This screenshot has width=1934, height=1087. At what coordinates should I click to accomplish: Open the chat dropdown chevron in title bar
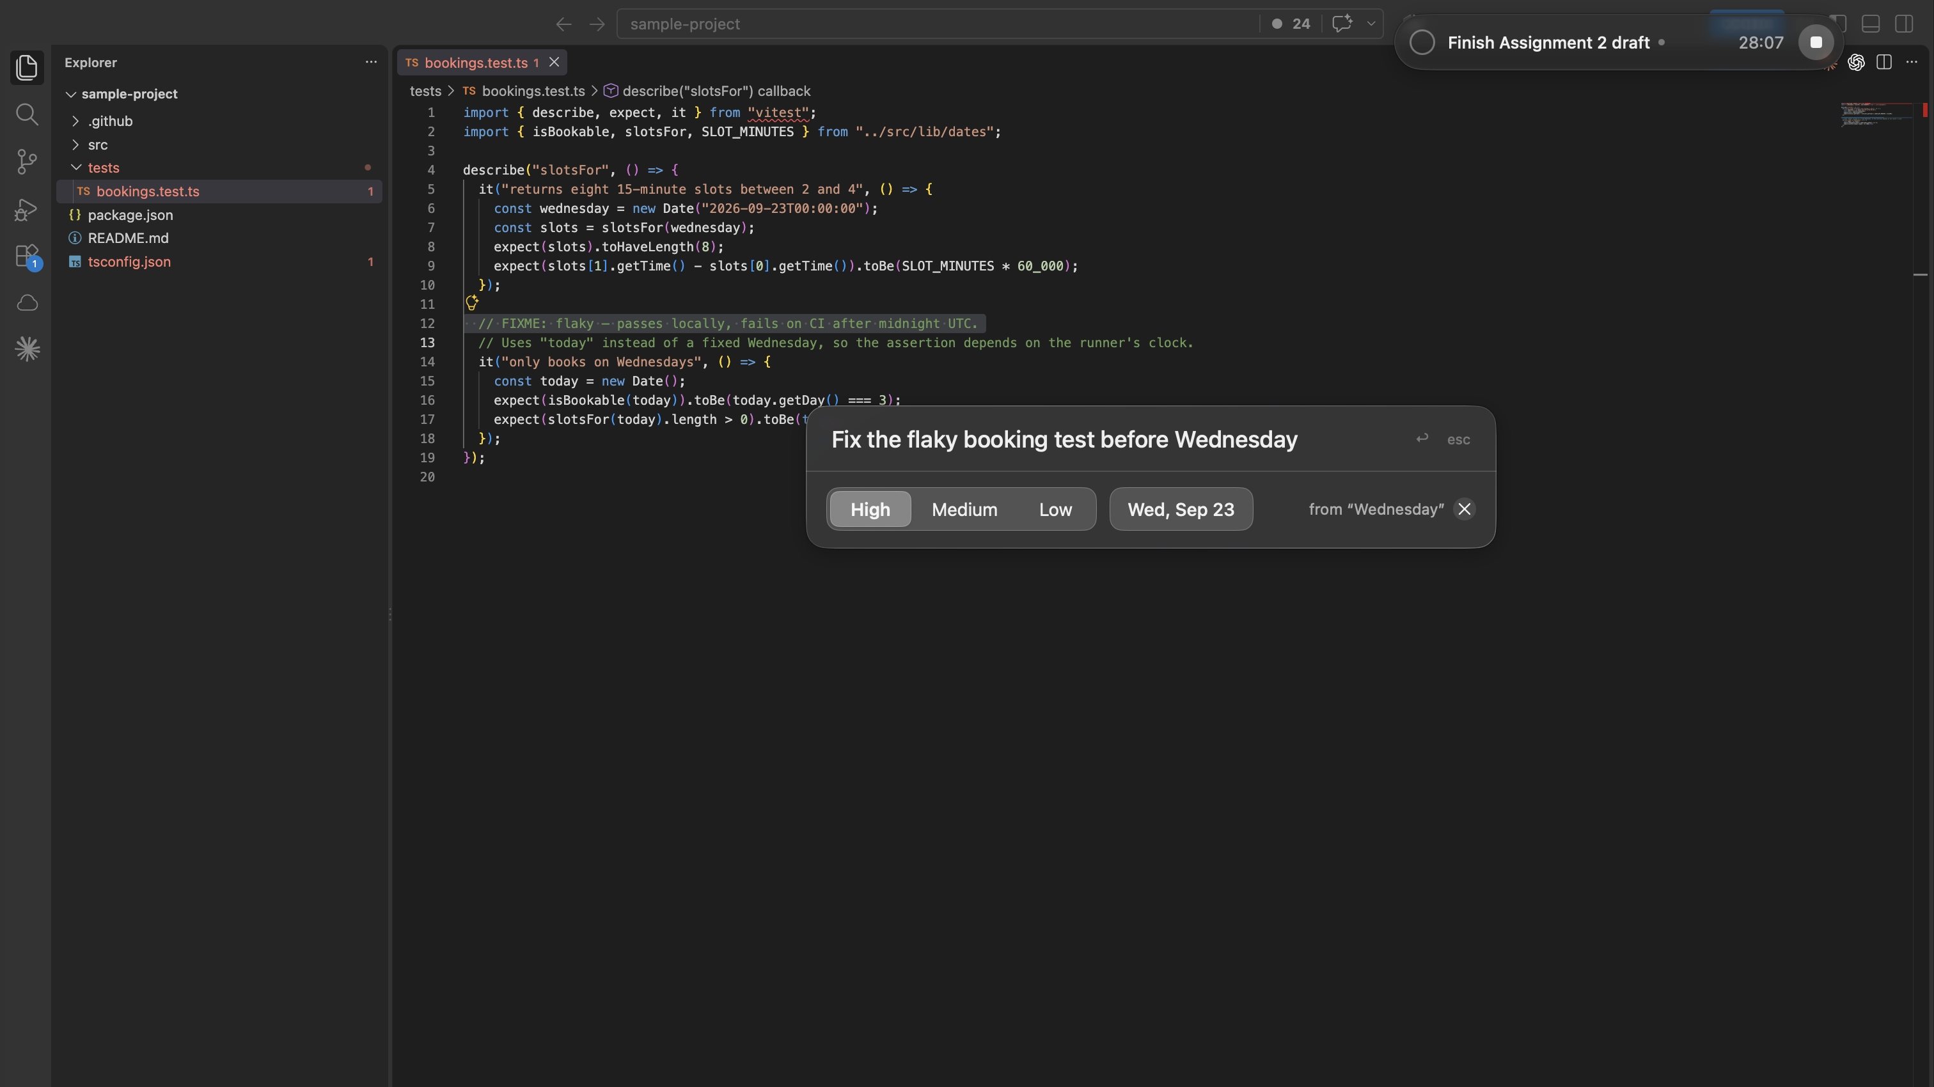pos(1371,23)
